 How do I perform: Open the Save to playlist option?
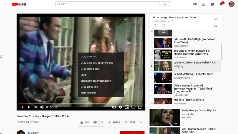[x=130, y=123]
